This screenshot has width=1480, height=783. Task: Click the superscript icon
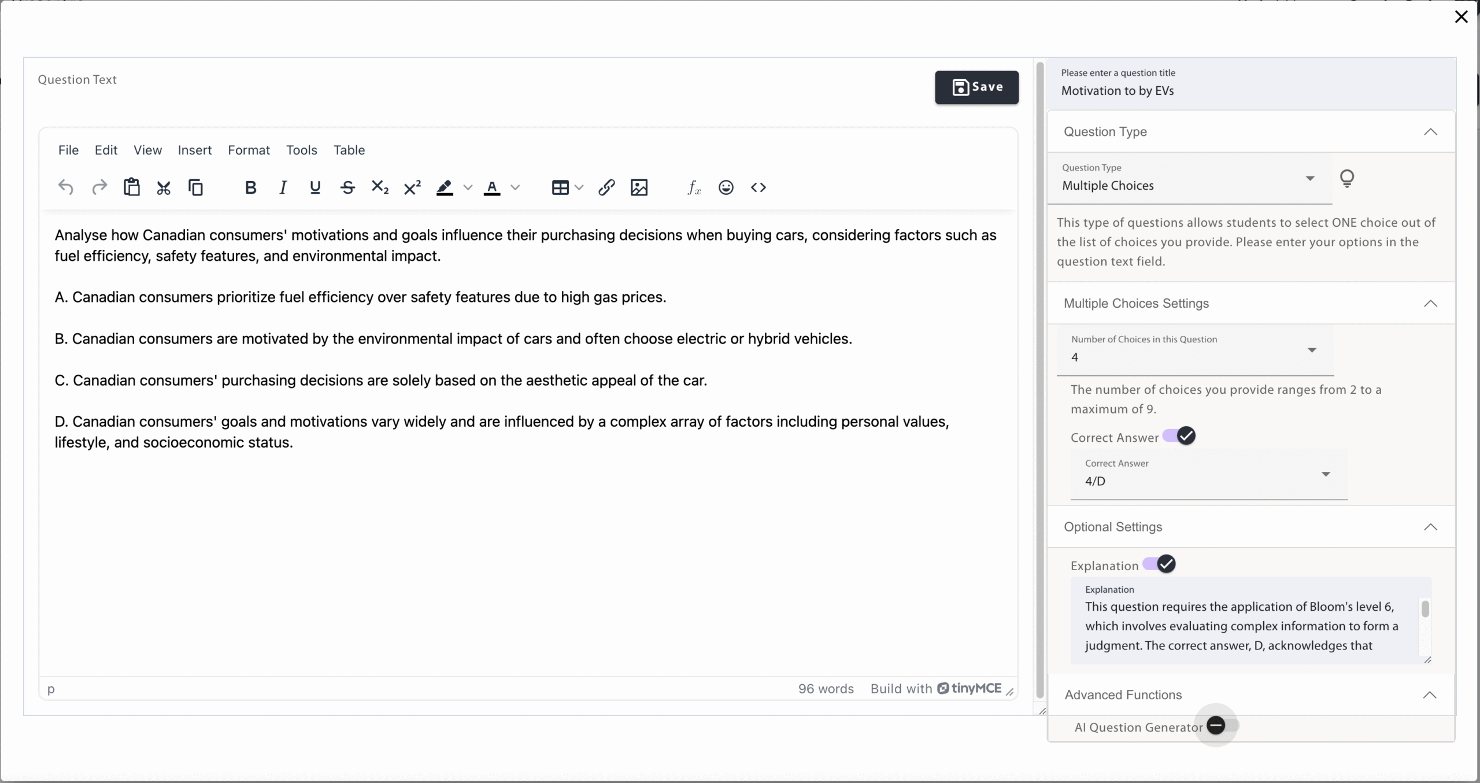click(x=412, y=187)
